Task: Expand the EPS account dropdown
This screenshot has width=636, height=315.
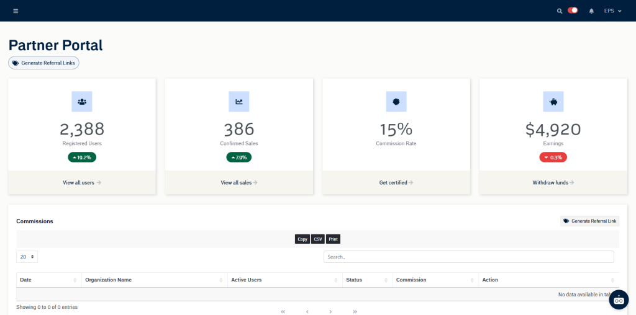Action: (612, 11)
